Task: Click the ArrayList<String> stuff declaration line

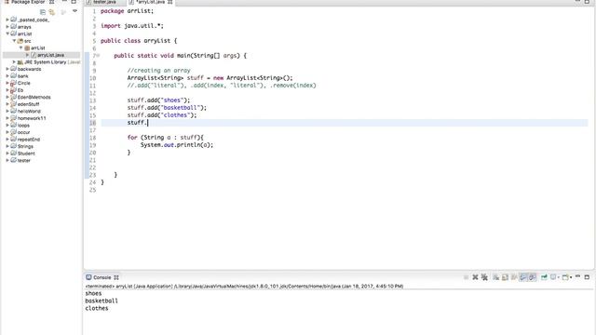Action: (x=210, y=78)
